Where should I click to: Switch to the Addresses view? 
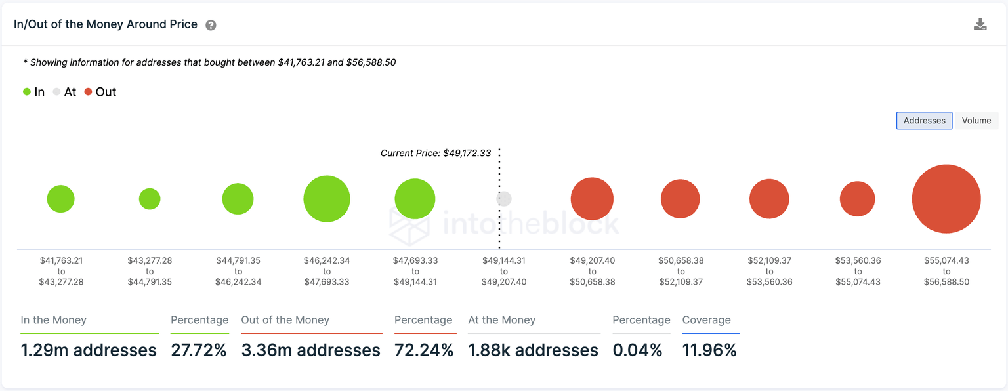pos(924,120)
